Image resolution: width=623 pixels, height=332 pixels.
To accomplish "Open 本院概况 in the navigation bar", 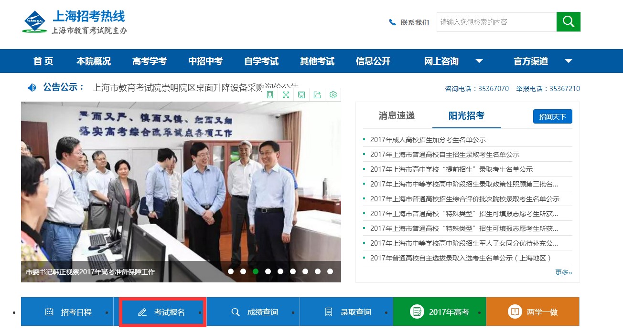I will (x=94, y=61).
